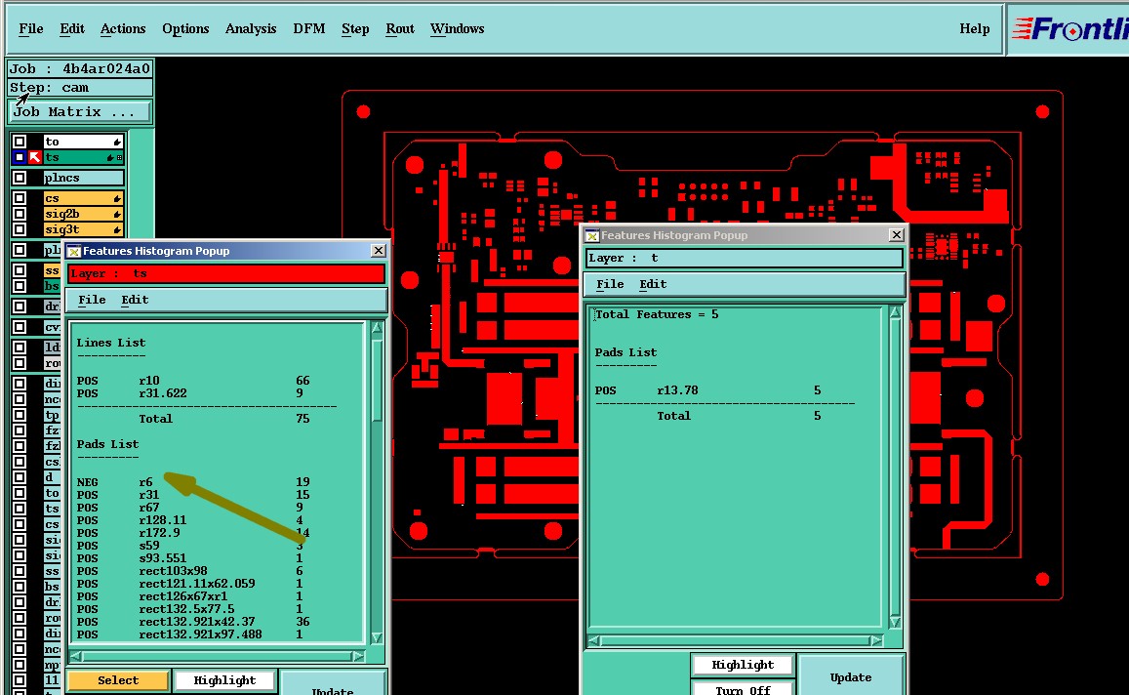
Task: Click scroll-up arrow in Layer t list
Action: coord(895,311)
